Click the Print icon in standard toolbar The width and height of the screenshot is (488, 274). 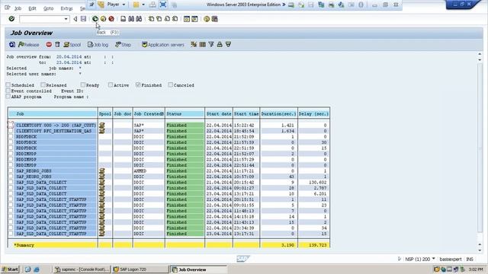pyautogui.click(x=124, y=19)
